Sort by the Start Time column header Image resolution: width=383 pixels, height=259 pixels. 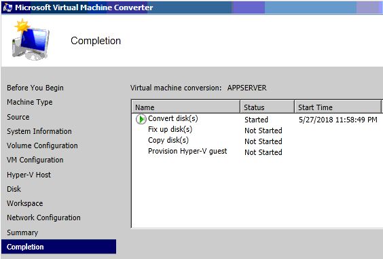338,107
